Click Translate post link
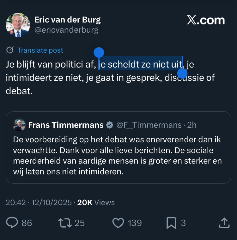 click(40, 50)
